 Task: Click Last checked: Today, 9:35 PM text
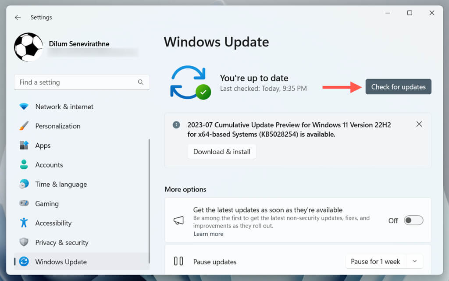click(x=264, y=89)
